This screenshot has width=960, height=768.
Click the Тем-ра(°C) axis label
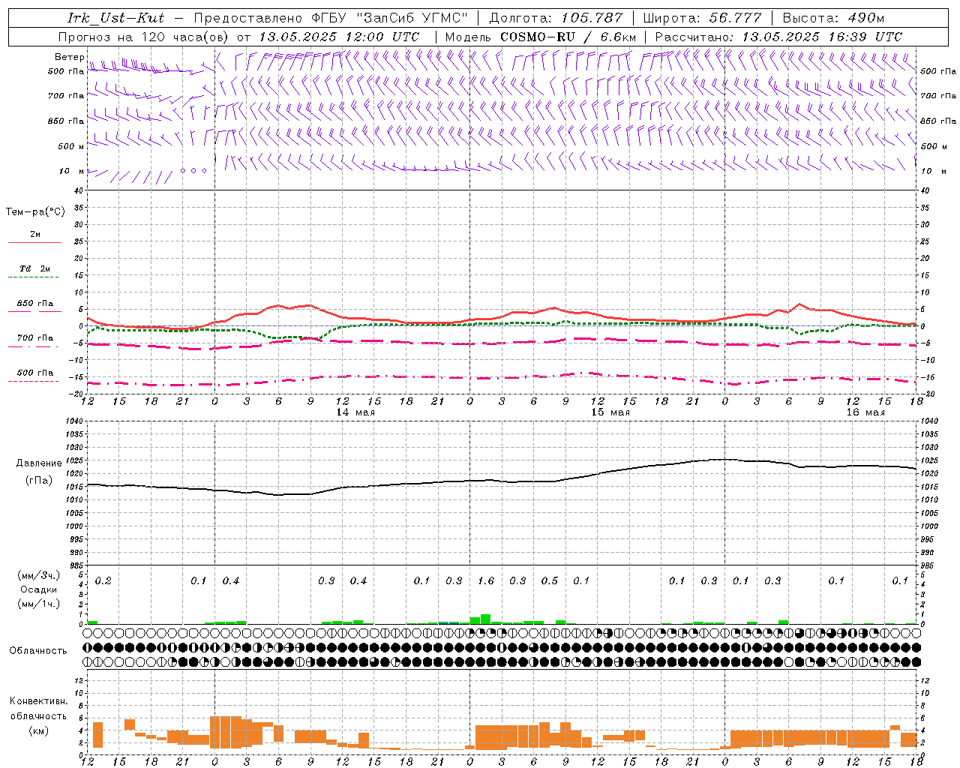click(35, 212)
